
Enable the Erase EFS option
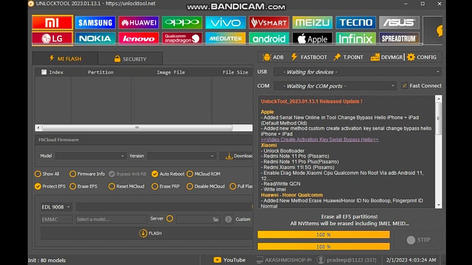(83, 186)
